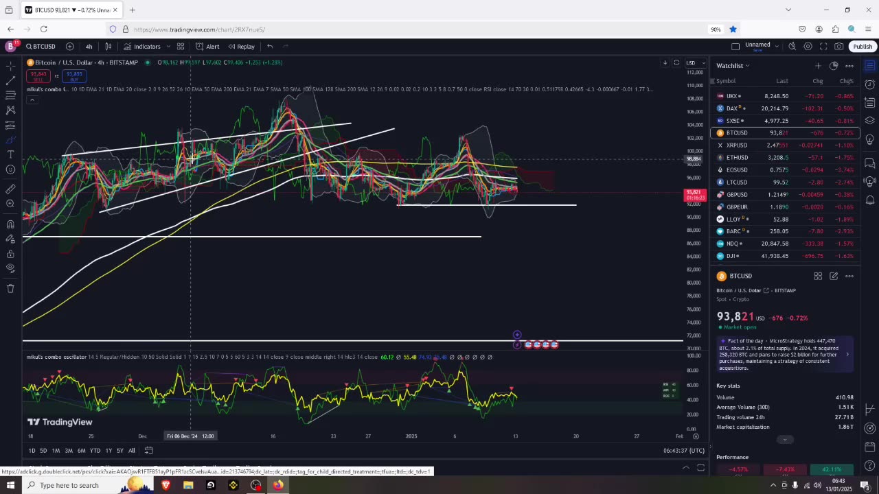Click the trash icon to remove drawings
879x494 pixels.
click(10, 289)
